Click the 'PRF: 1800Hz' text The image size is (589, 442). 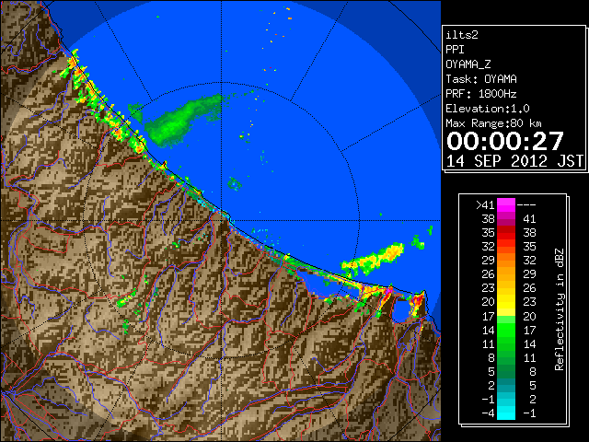481,94
